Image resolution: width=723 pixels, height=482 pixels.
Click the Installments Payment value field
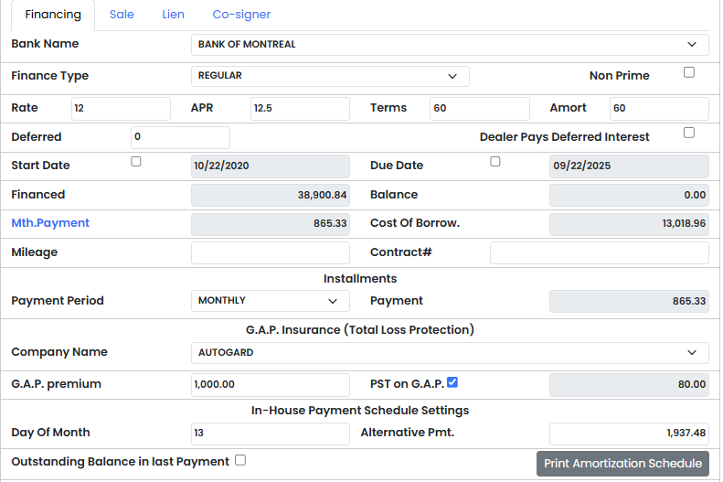629,301
